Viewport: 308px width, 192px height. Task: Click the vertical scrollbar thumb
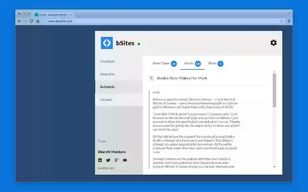point(274,90)
